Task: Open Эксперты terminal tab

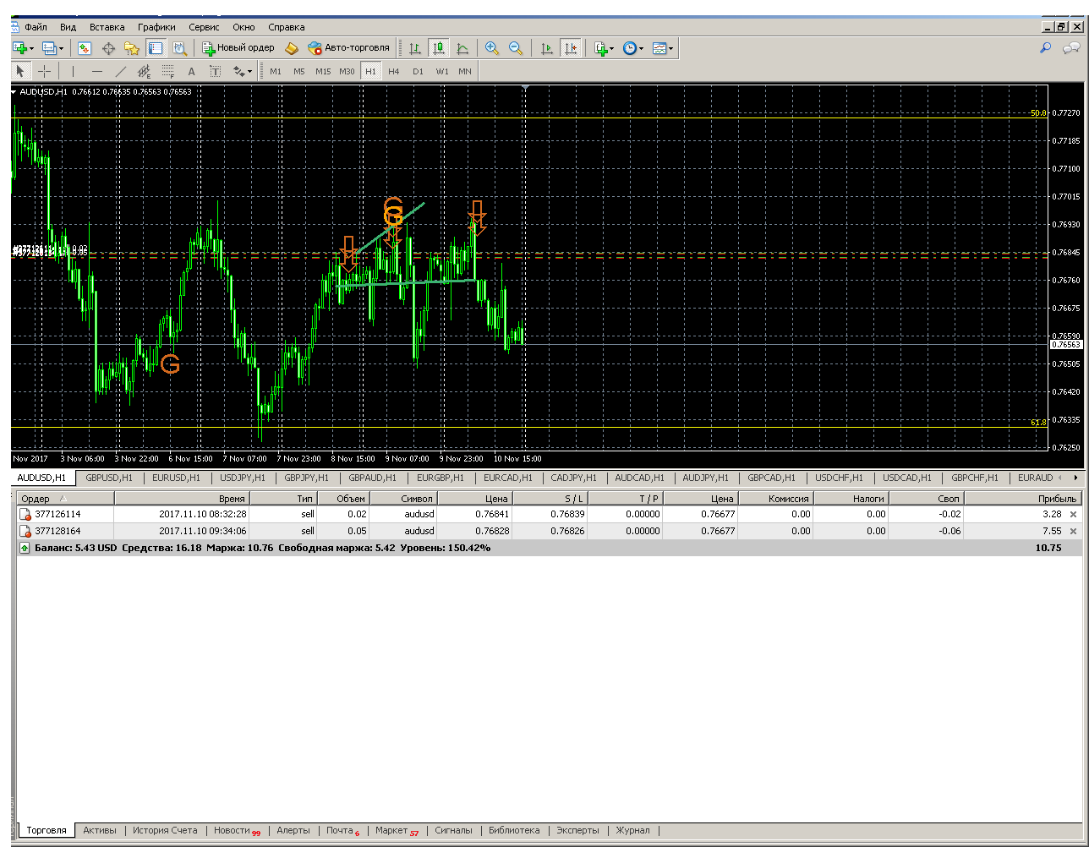Action: pyautogui.click(x=577, y=830)
